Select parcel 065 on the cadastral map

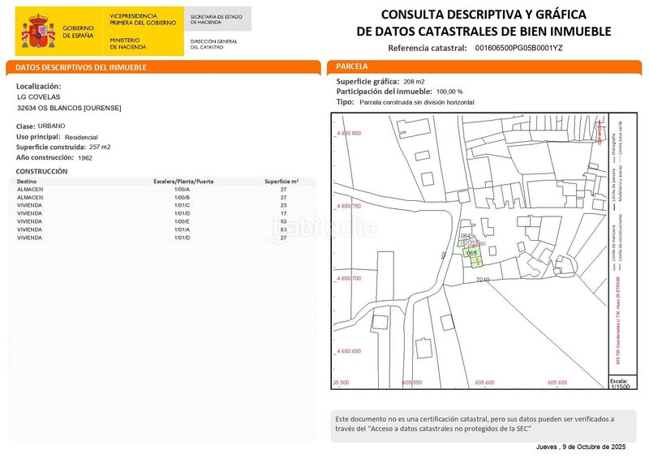[x=471, y=253]
